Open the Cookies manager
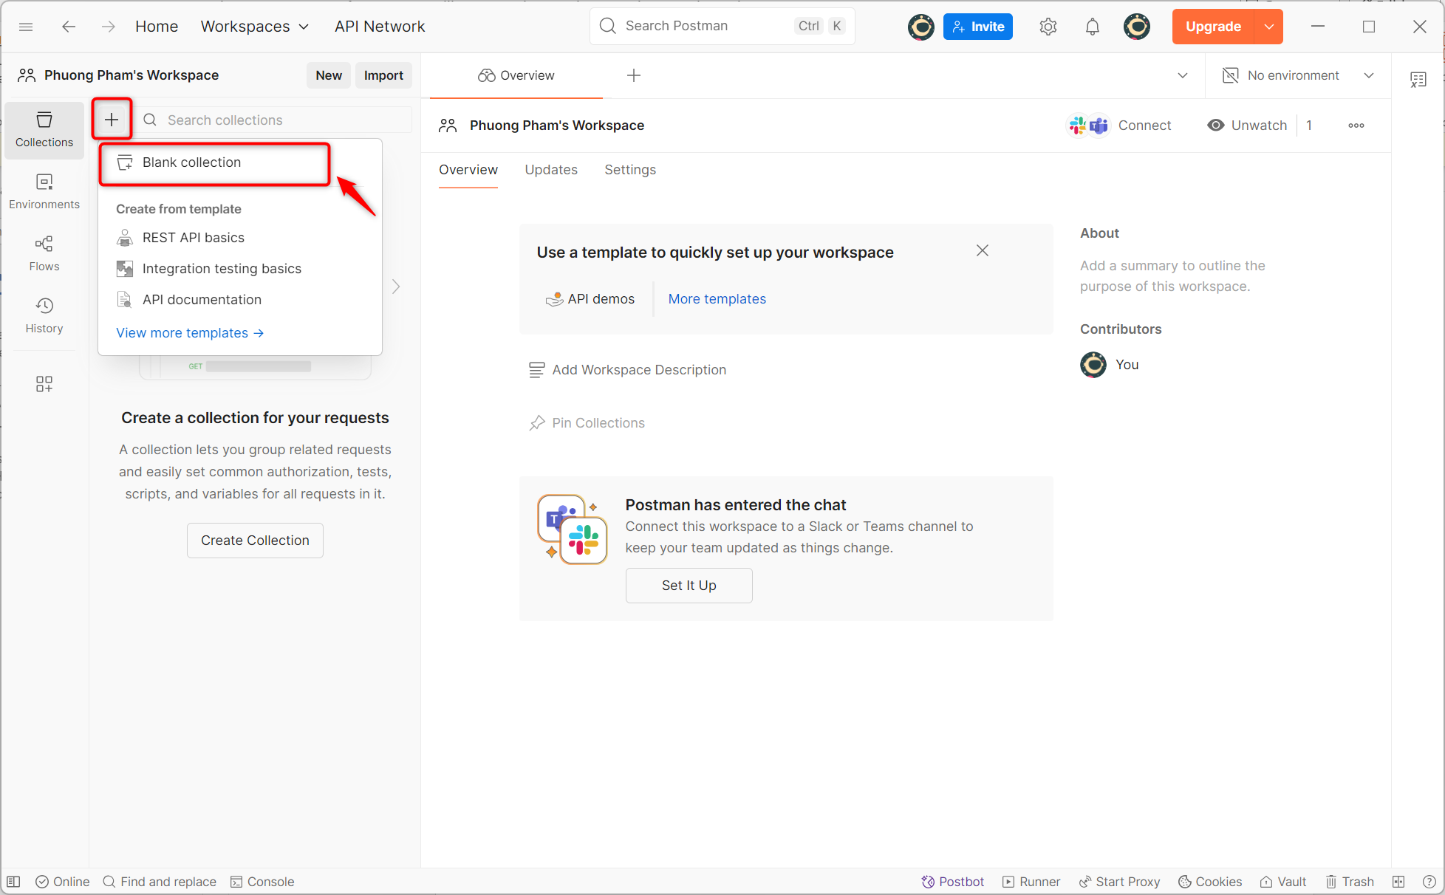Viewport: 1445px width, 895px height. 1209,881
